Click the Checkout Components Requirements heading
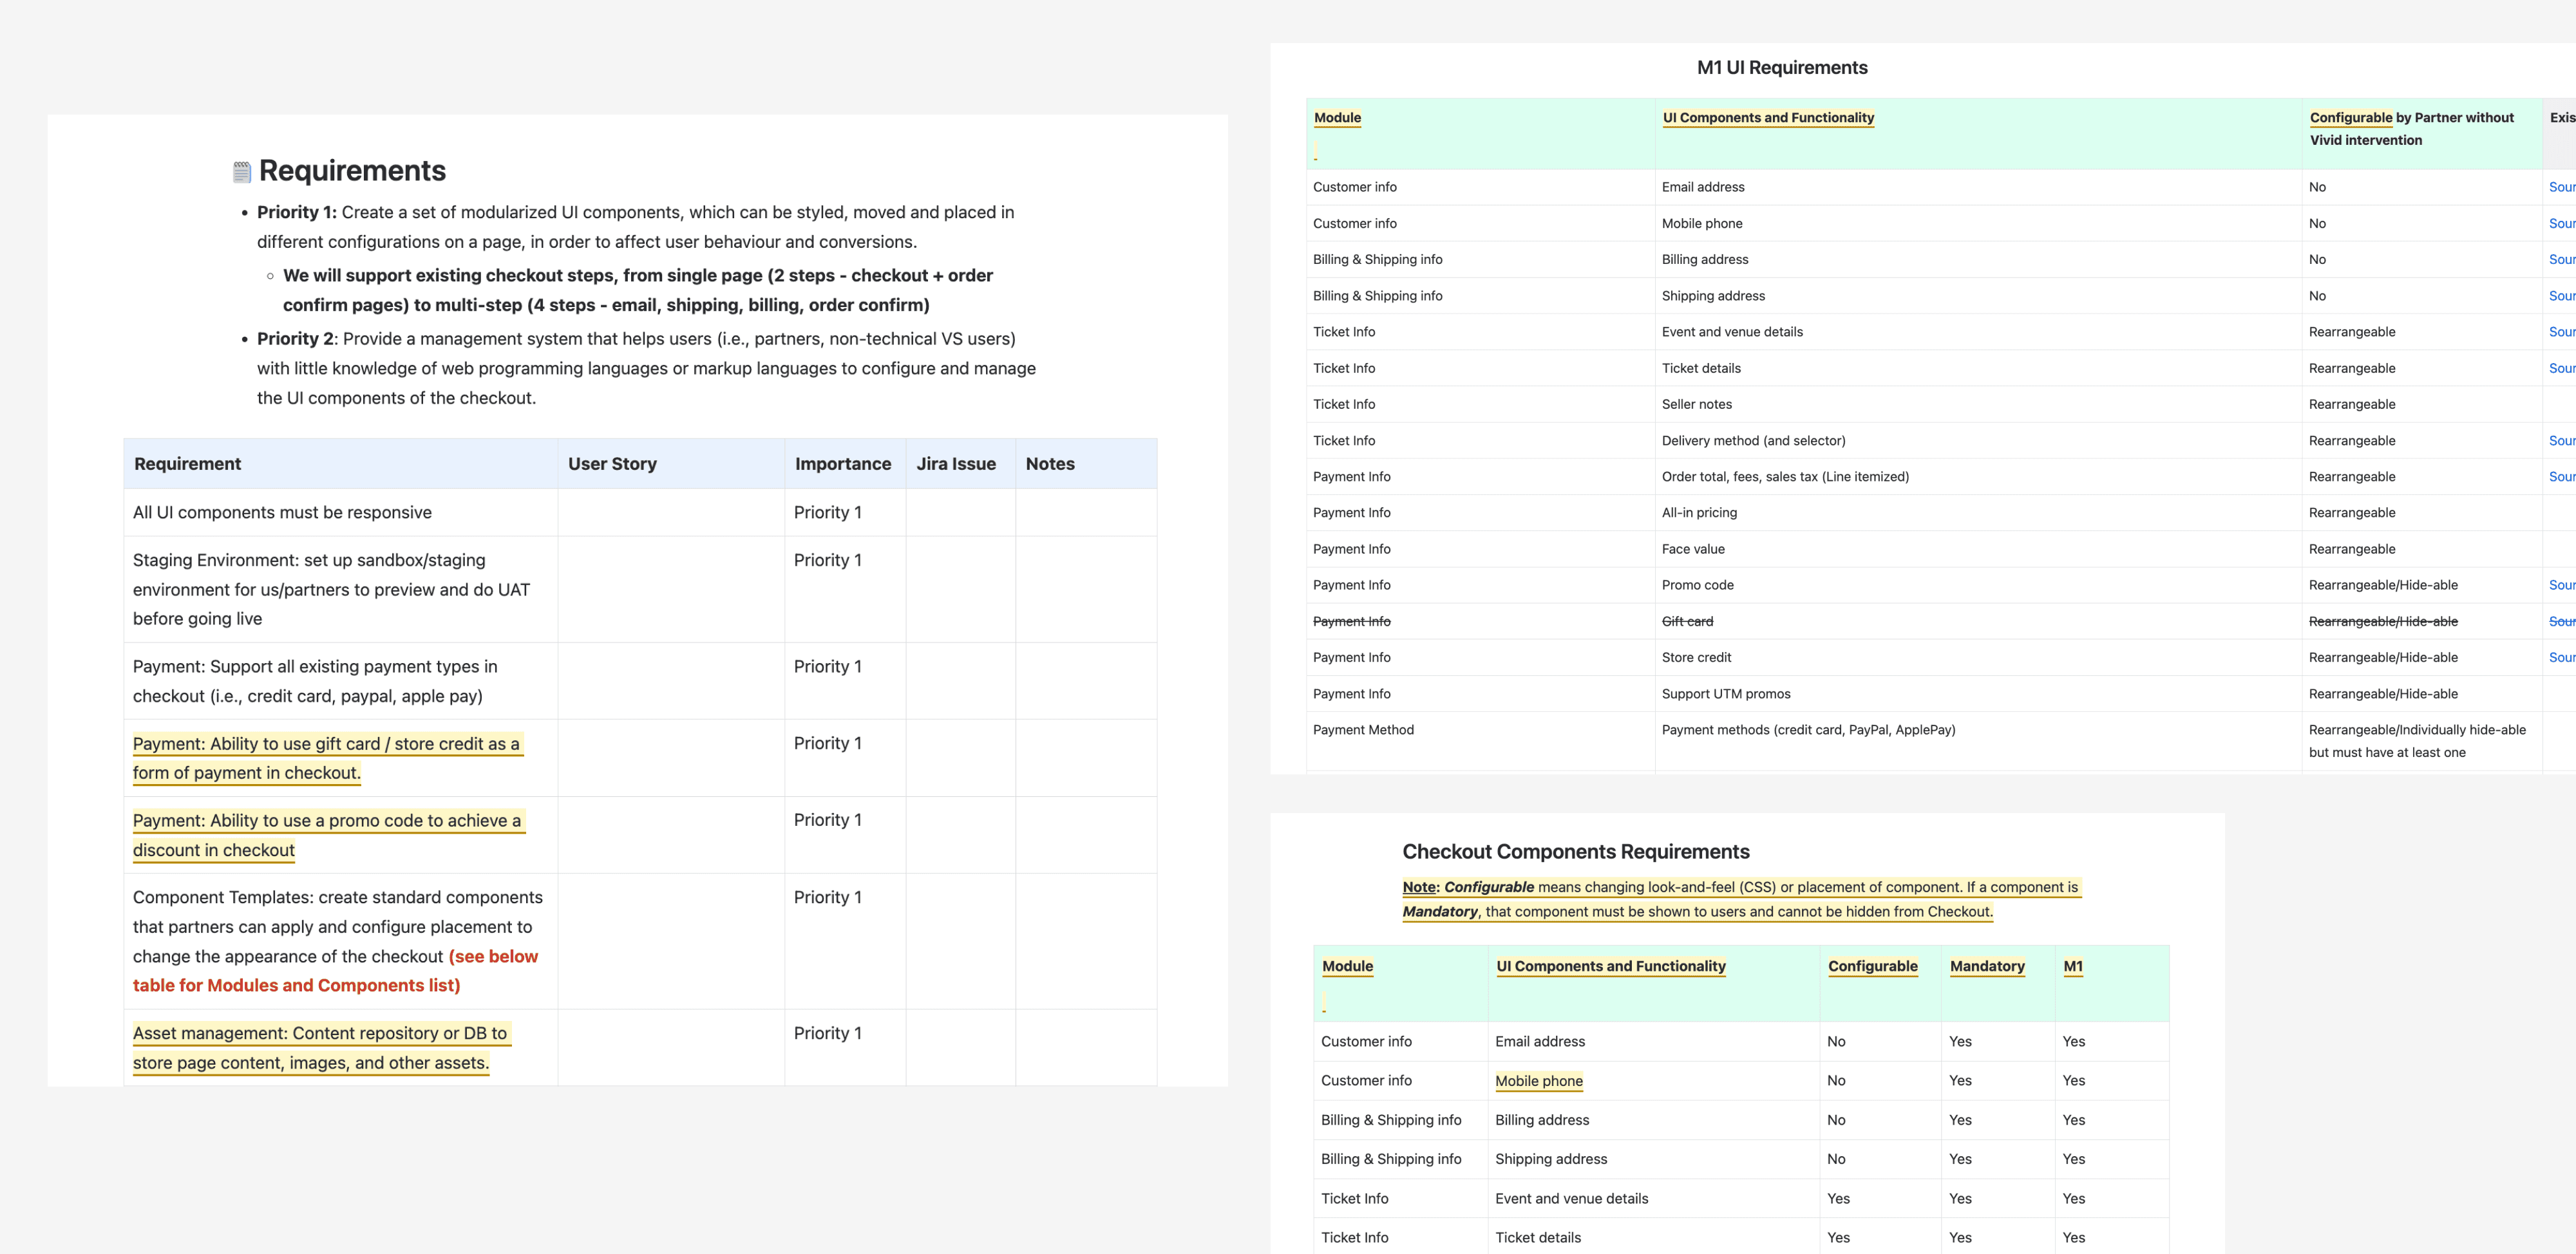 pos(1576,851)
